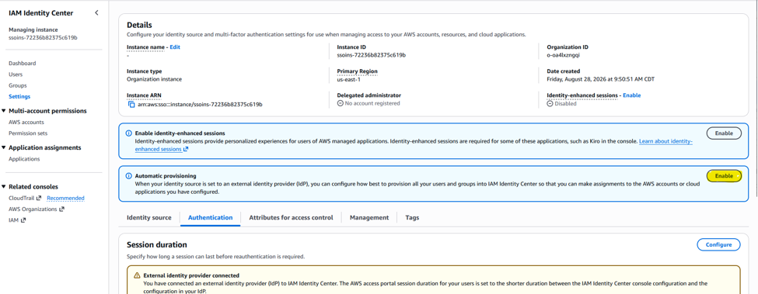Viewport: 758px width, 294px height.
Task: Open the Management tab
Action: pos(369,217)
